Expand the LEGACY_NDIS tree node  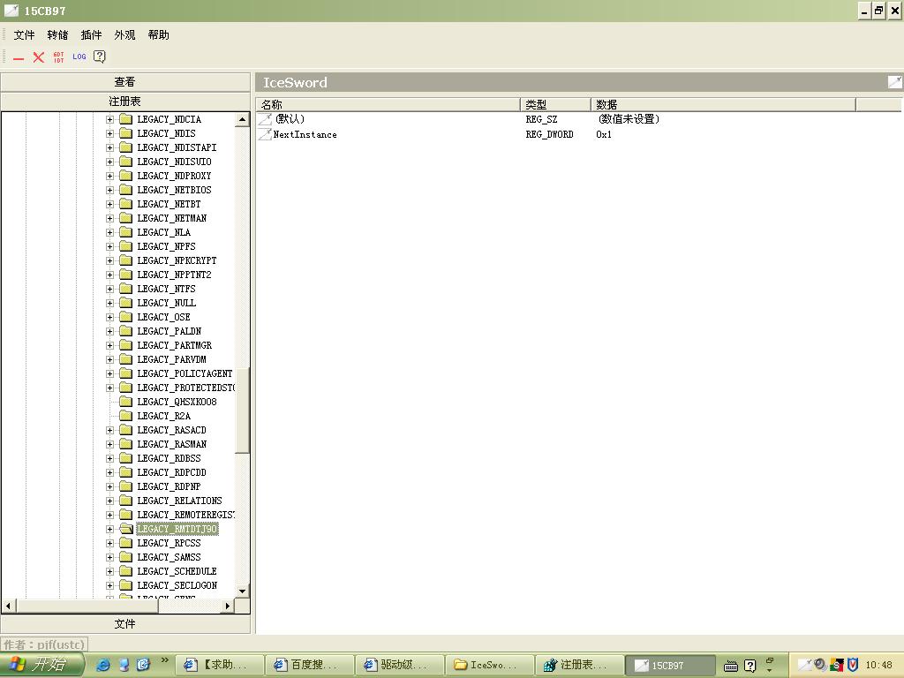[110, 133]
